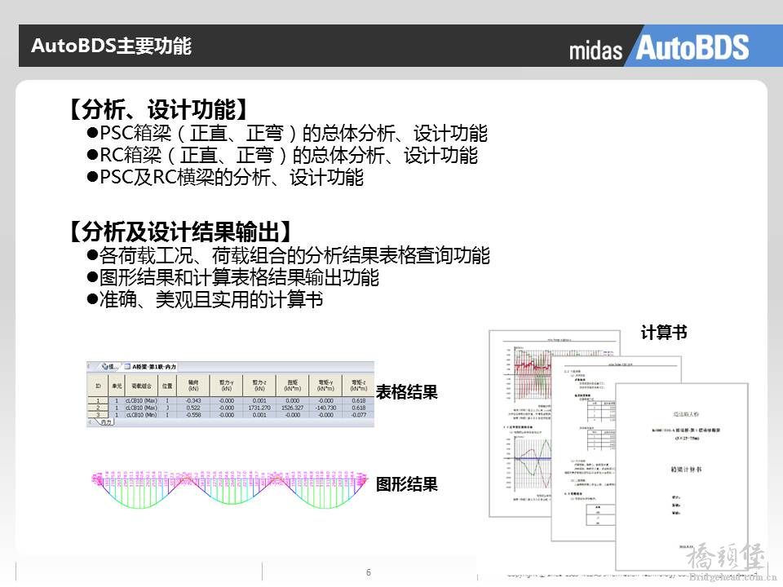This screenshot has height=587, width=783.
Task: Click the cell value 0.522
Action: (x=193, y=408)
